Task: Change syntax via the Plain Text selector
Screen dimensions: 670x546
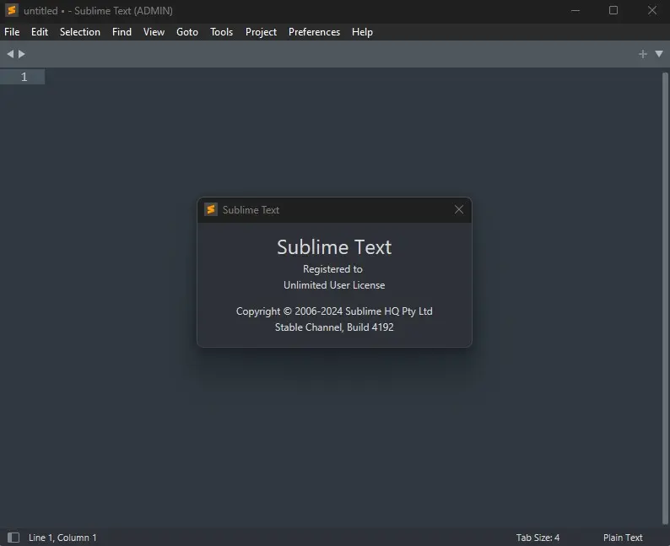Action: [x=623, y=538]
